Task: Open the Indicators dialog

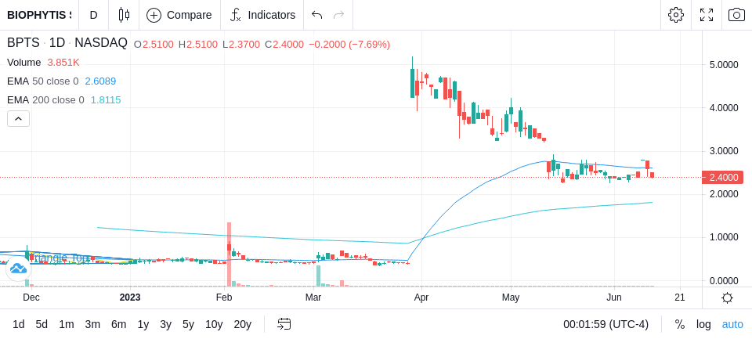Action: tap(262, 15)
